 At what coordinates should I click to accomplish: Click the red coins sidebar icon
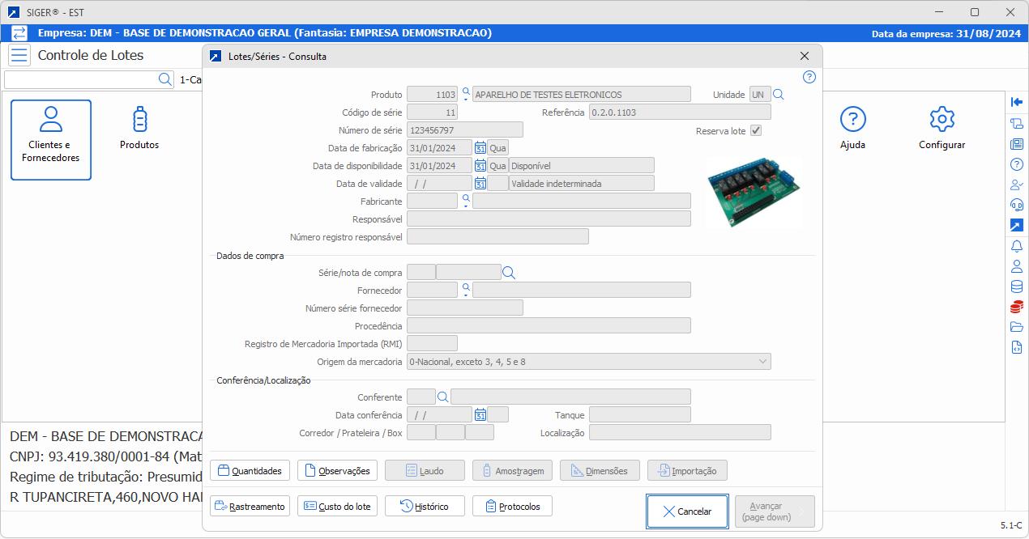click(1017, 307)
